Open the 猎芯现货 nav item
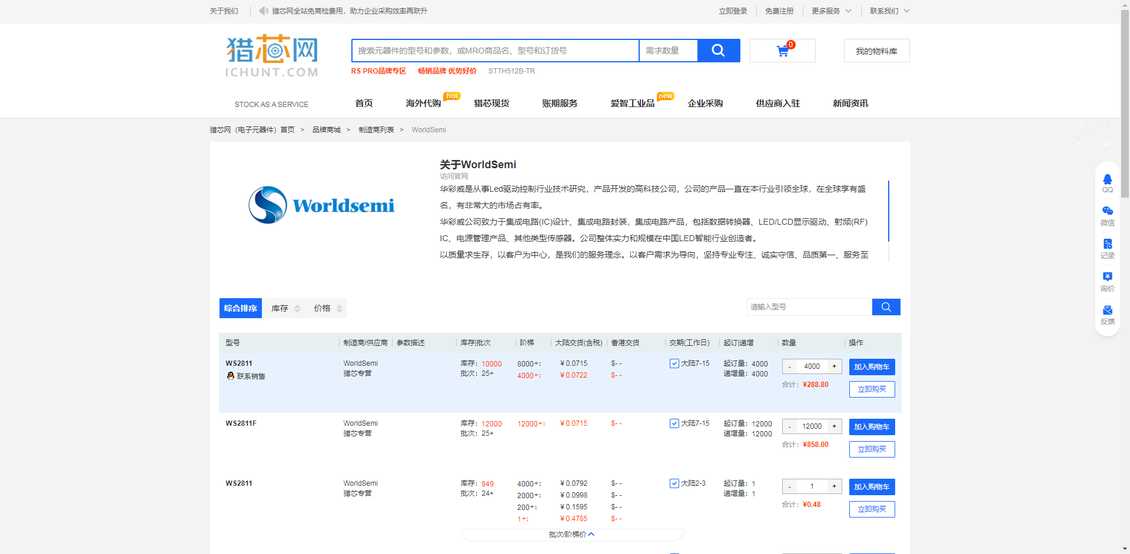This screenshot has width=1130, height=554. [x=491, y=104]
